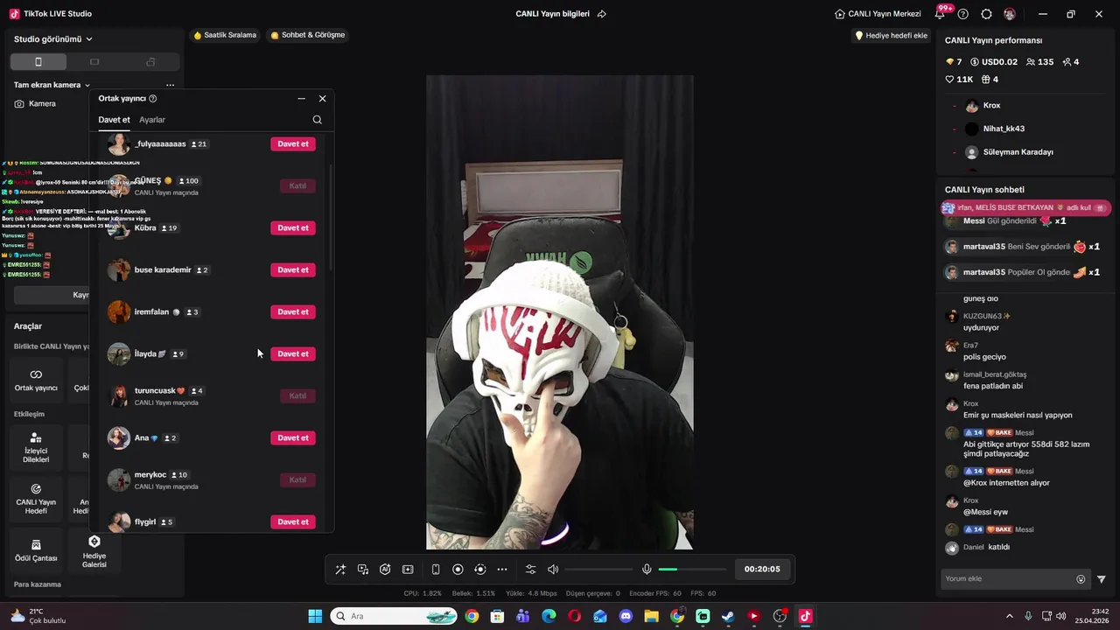Open the profile avatar in title bar
The height and width of the screenshot is (630, 1120).
coord(1010,14)
